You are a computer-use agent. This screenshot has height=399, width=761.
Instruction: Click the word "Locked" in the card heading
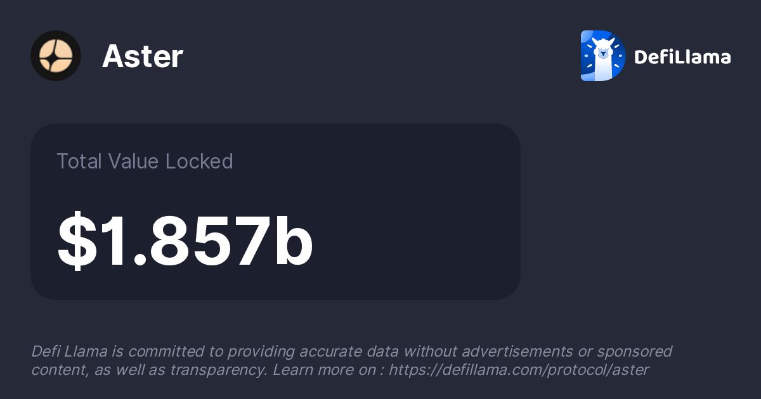click(199, 161)
